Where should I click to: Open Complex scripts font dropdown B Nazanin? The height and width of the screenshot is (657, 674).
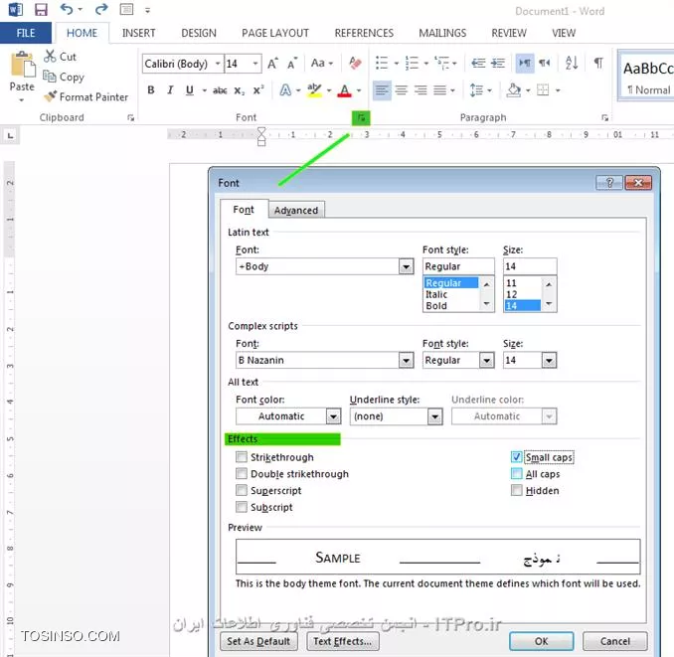[x=407, y=360]
